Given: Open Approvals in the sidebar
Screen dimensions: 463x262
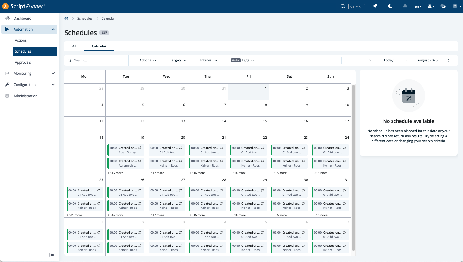Looking at the screenshot, I should pyautogui.click(x=23, y=62).
